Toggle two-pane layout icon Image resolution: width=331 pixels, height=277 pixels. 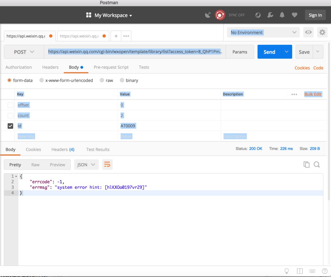coord(299,271)
